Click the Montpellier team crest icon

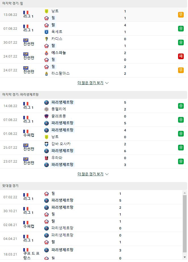(x=47, y=109)
